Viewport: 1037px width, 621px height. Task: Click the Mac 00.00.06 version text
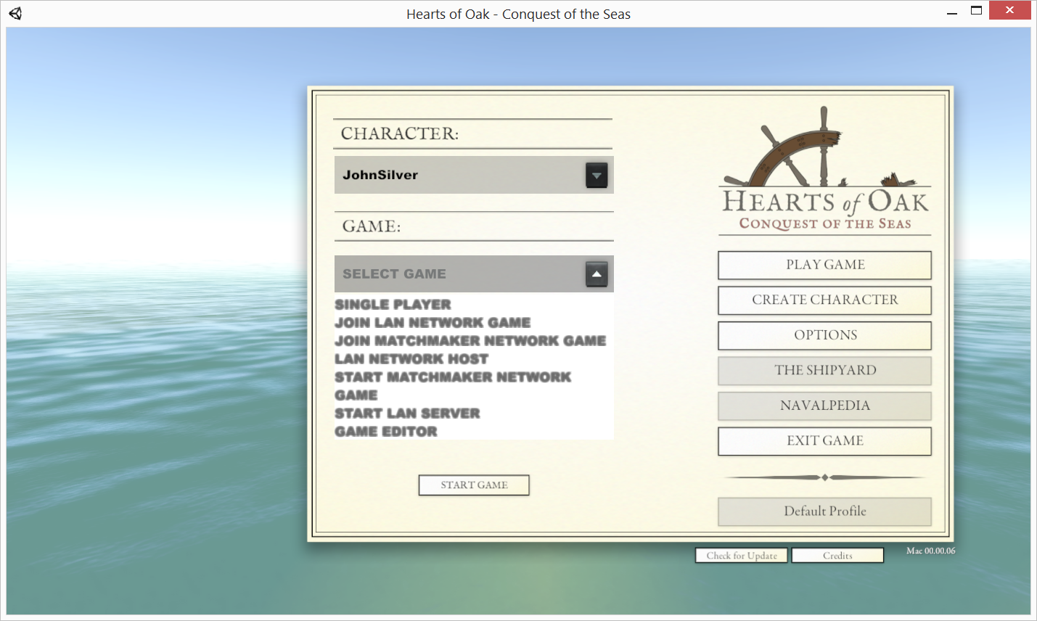point(930,551)
